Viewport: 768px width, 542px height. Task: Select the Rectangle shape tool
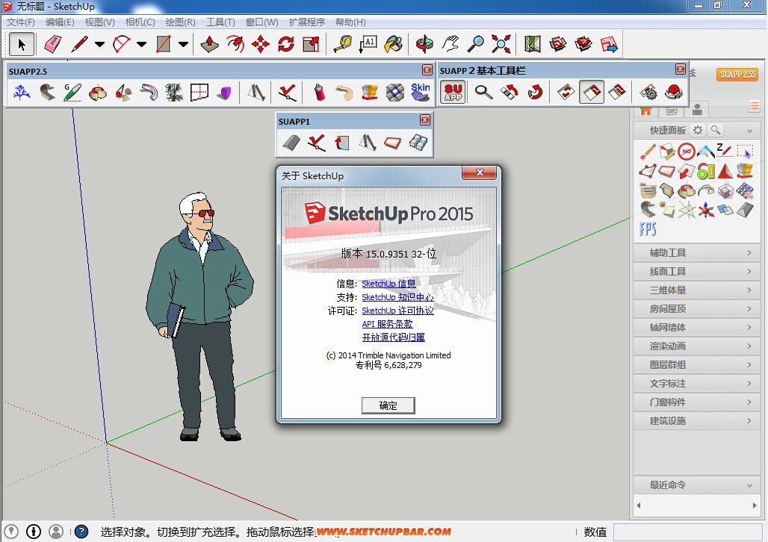(164, 44)
